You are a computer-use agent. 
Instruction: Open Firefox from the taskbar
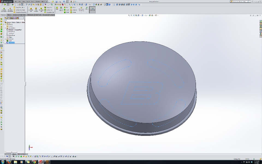[9, 162]
